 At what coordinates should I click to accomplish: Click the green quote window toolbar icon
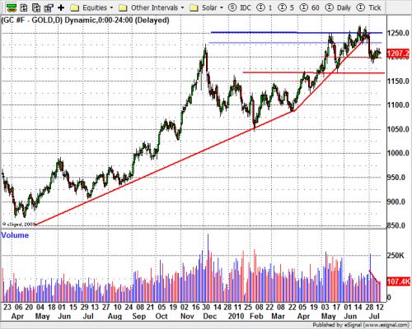click(x=11, y=7)
